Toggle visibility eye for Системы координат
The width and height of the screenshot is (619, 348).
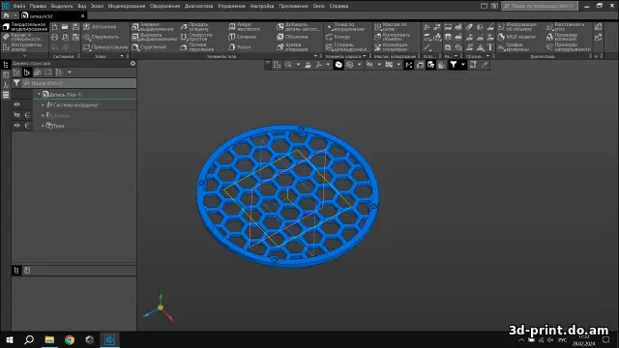click(17, 104)
